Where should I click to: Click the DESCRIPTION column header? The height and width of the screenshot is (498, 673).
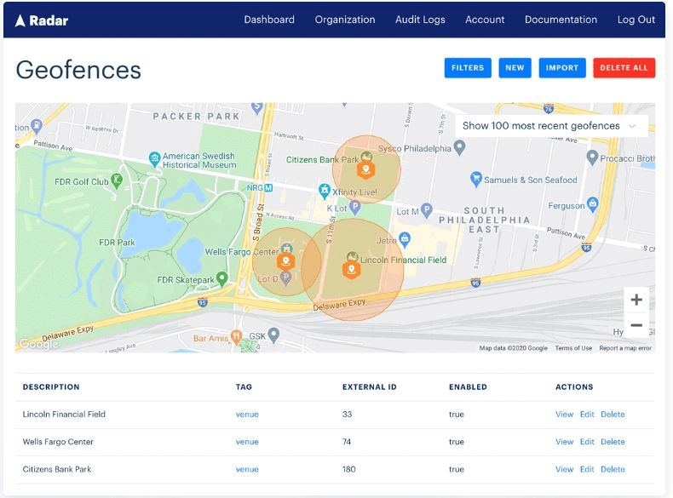[x=51, y=386]
